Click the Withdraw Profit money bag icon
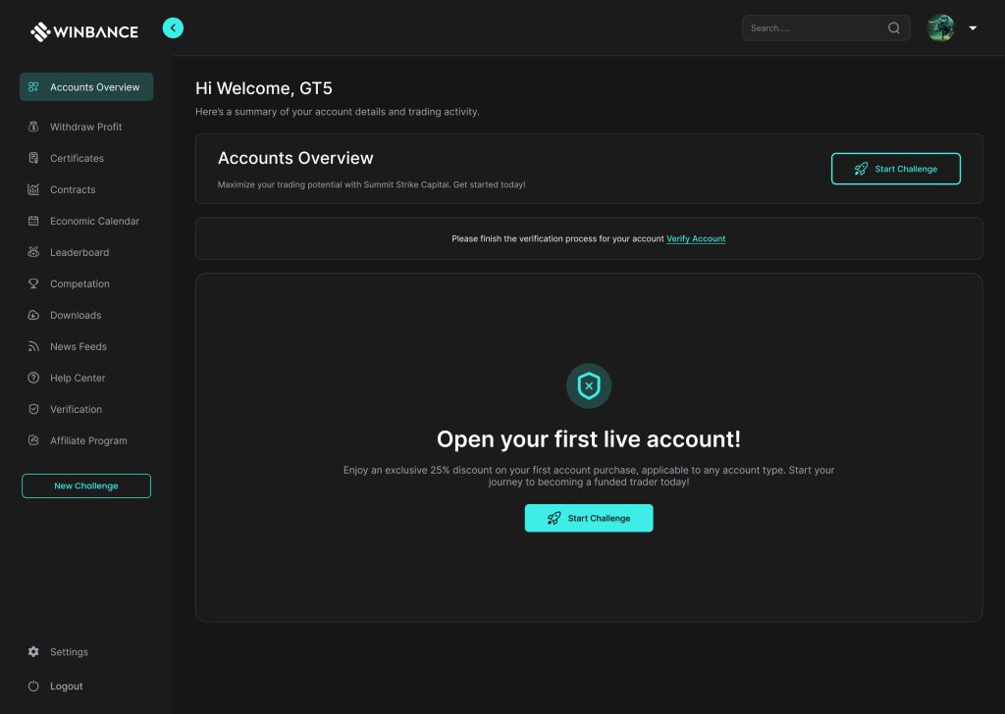 coord(33,127)
